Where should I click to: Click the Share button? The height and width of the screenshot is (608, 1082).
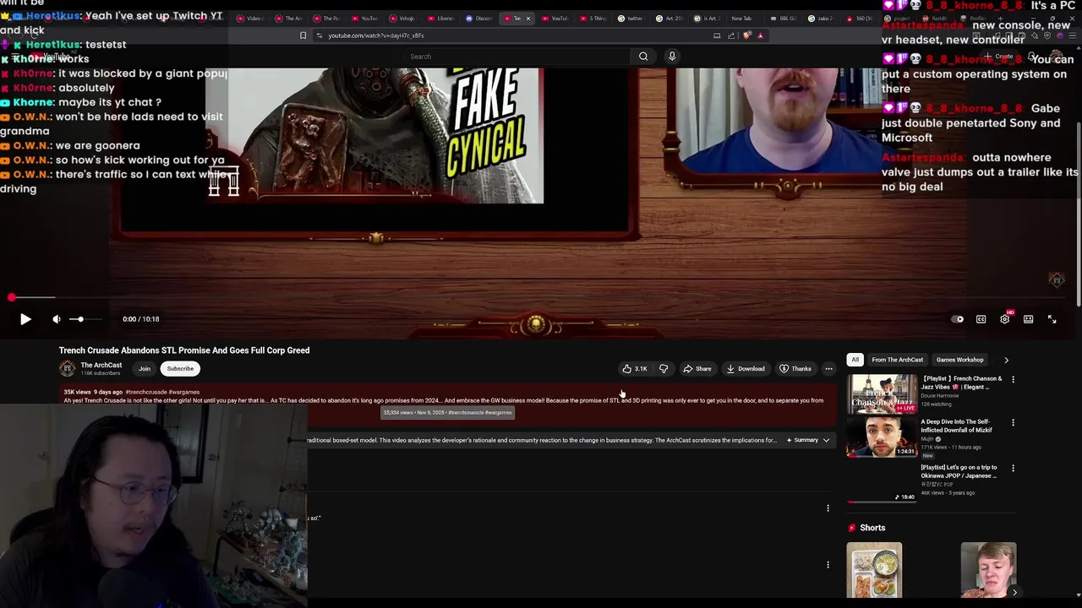[x=697, y=368]
